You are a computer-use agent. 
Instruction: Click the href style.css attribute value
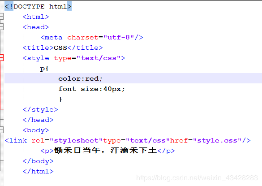coord(217,140)
